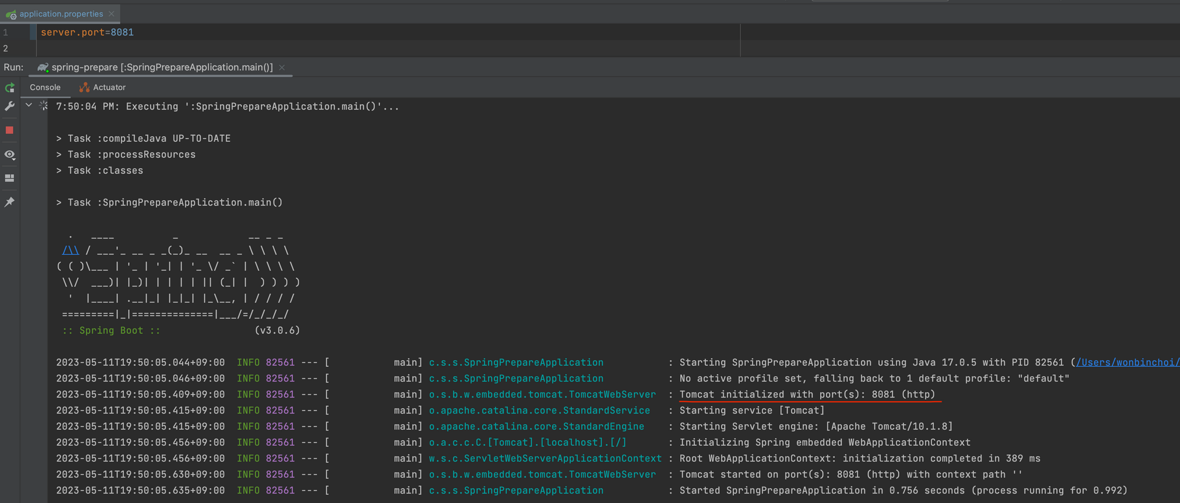
Task: Click logger o.apache.catalina.core.StandardService
Action: coord(539,410)
